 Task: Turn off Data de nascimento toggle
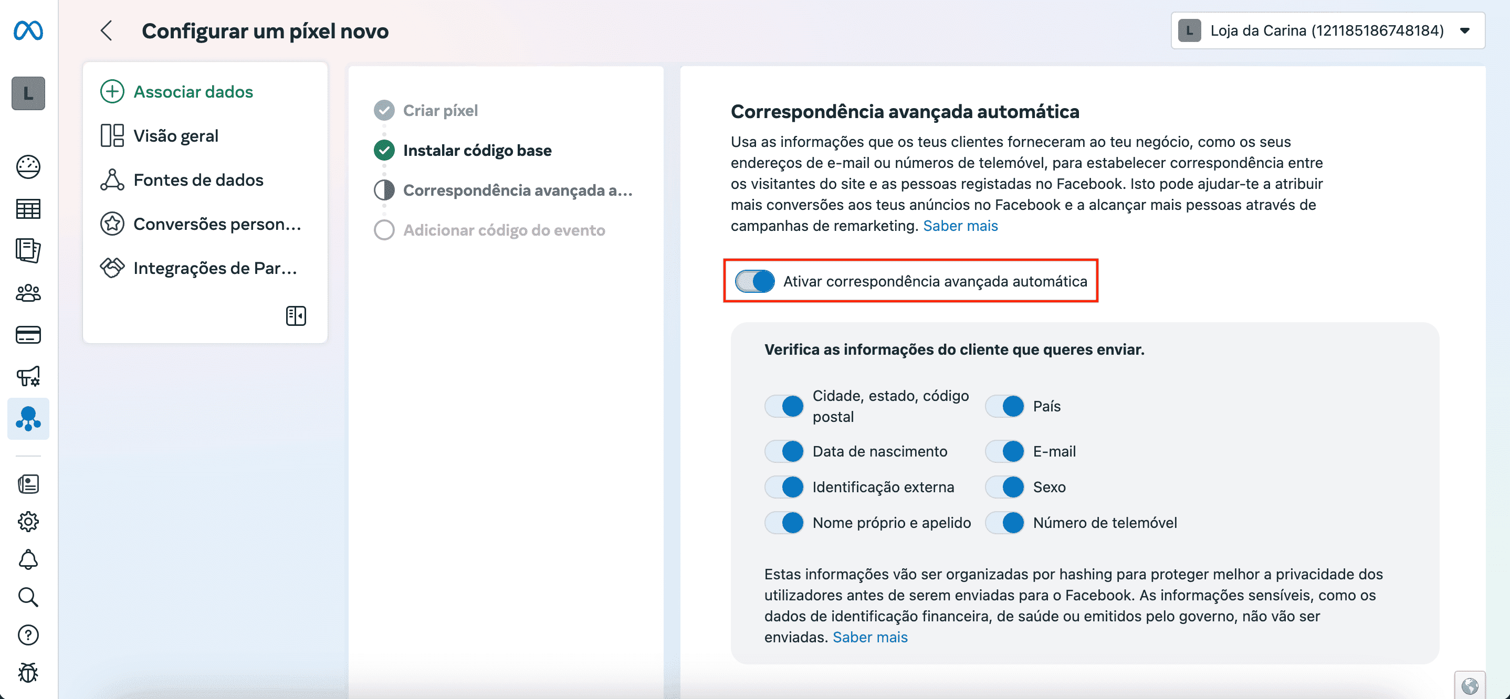point(784,451)
